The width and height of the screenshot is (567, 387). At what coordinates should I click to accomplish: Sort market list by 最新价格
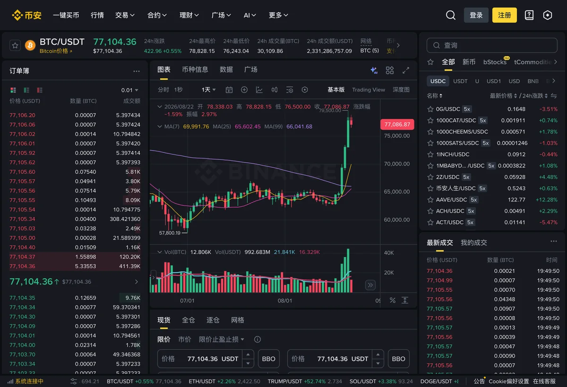pyautogui.click(x=504, y=96)
